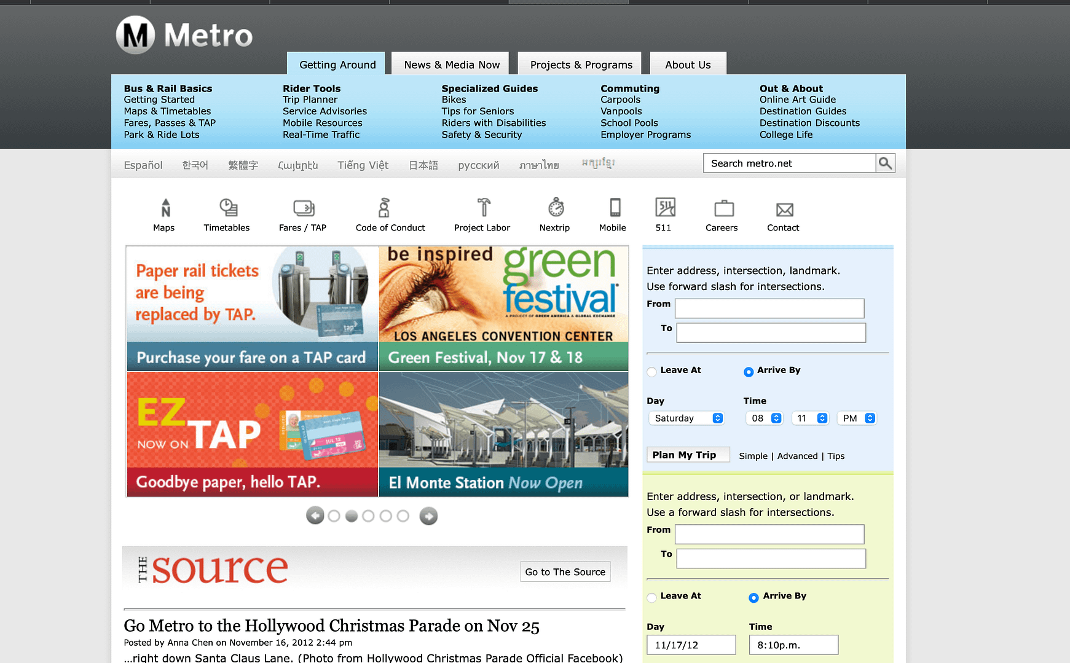
Task: Switch language to Tiếng Việt
Action: click(363, 165)
